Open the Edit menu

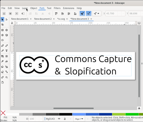click(x=10, y=8)
